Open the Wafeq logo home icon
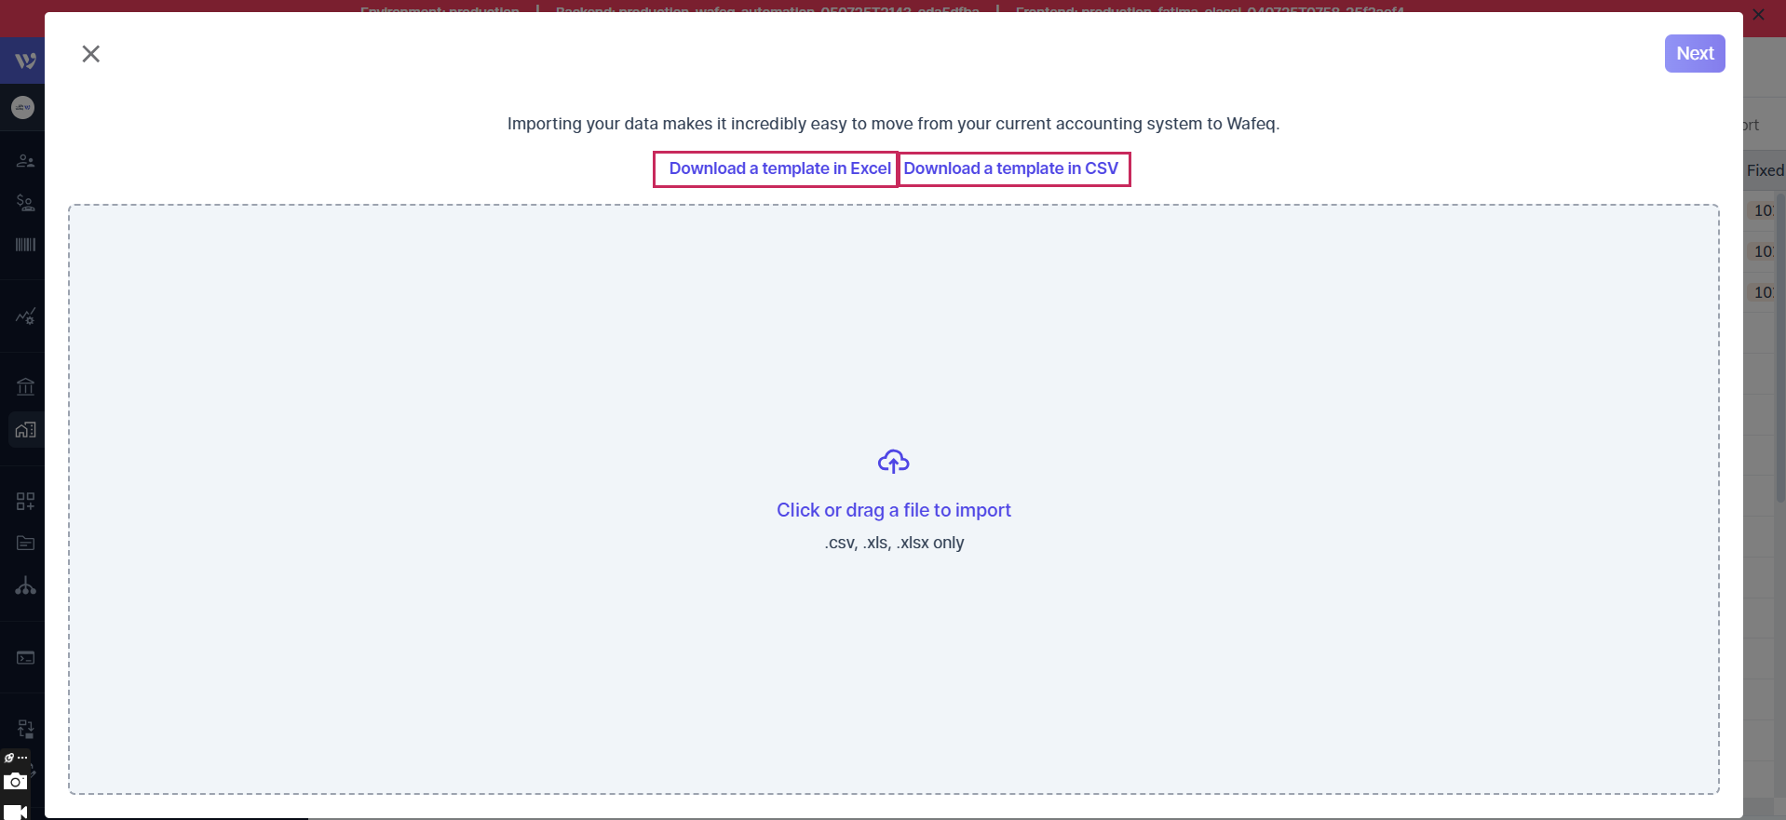Viewport: 1786px width, 820px height. click(x=25, y=60)
